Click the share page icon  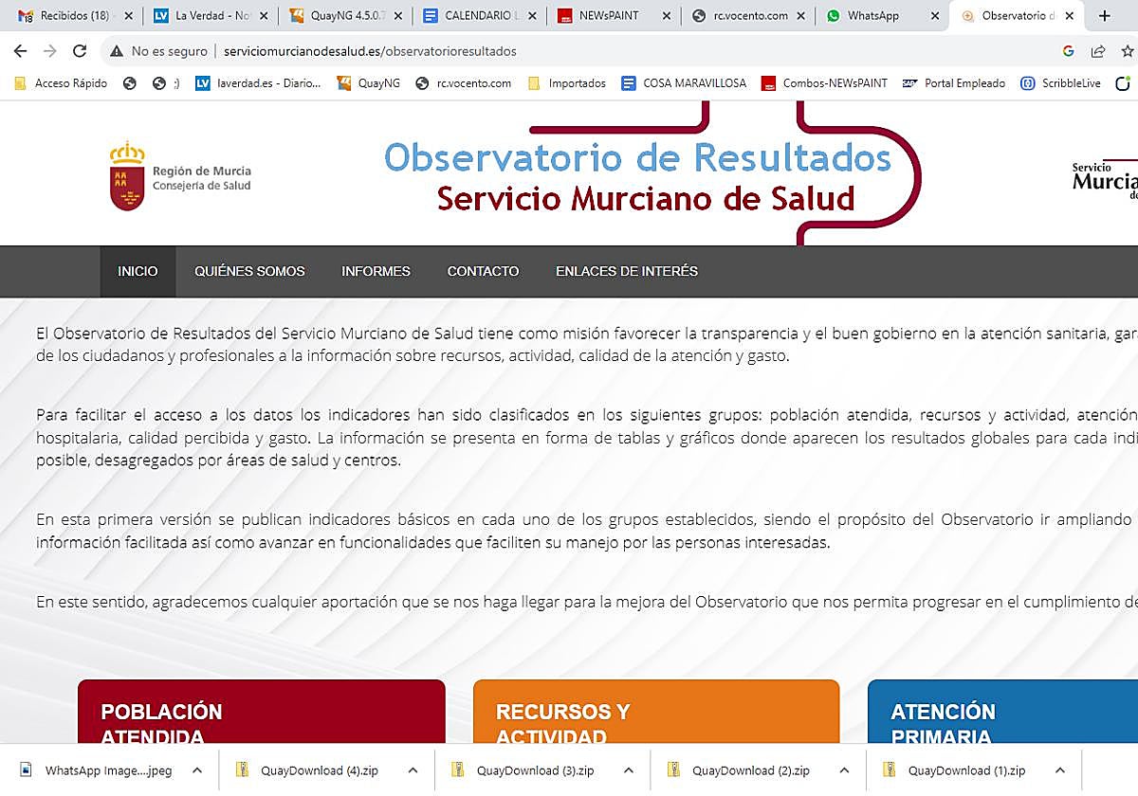point(1098,51)
